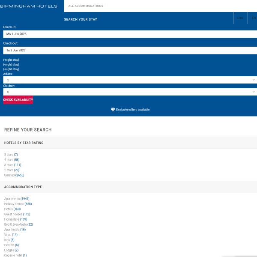The height and width of the screenshot is (257, 257).
Task: Select Hotels (160) accommodation type
Action: (12, 209)
